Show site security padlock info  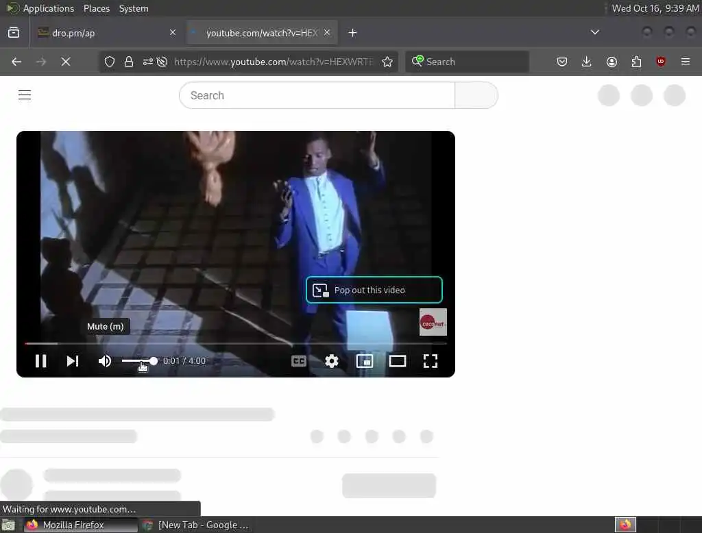(129, 61)
